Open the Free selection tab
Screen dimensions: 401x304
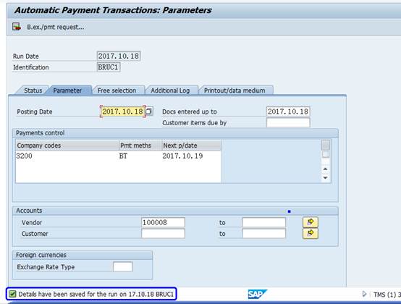[117, 90]
